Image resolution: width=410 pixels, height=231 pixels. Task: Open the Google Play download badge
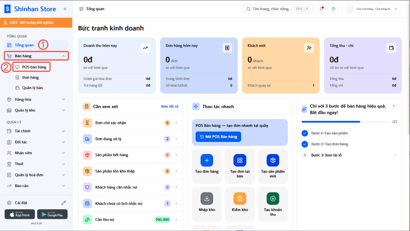coord(52,214)
